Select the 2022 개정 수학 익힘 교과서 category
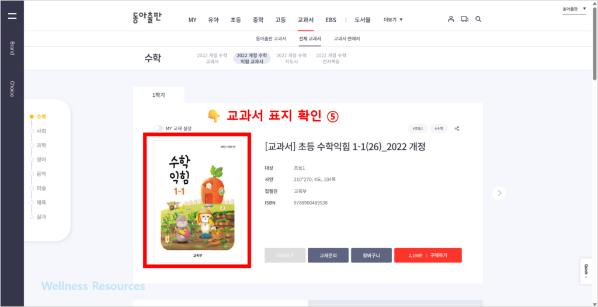The width and height of the screenshot is (598, 307). tap(252, 58)
